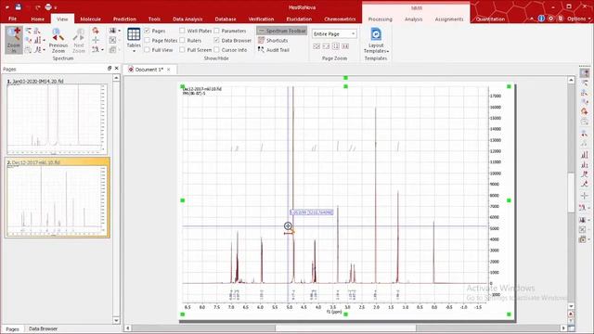Open the Analysis ribbon tab
594x334 pixels.
coord(413,19)
